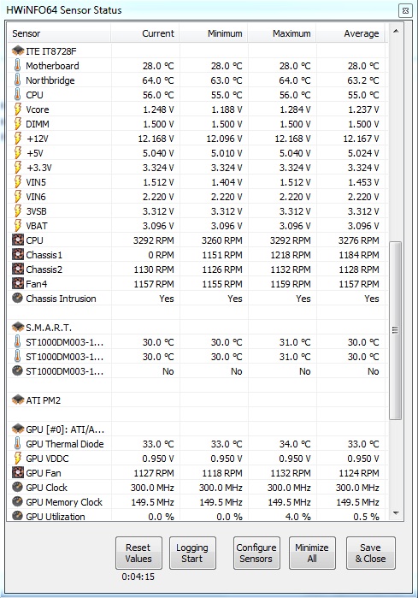Click the scrollbar down arrow
Screen dimensions: 418x598
point(396,513)
